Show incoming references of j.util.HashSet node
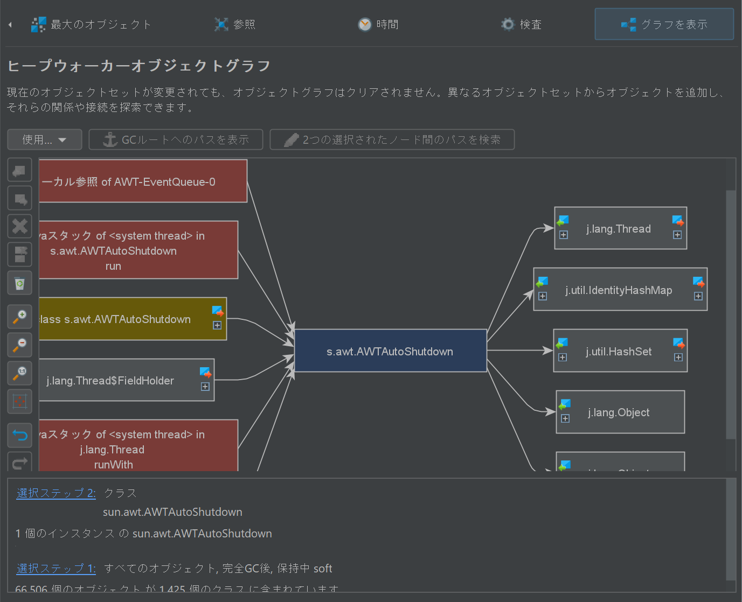This screenshot has width=742, height=602. pyautogui.click(x=563, y=343)
